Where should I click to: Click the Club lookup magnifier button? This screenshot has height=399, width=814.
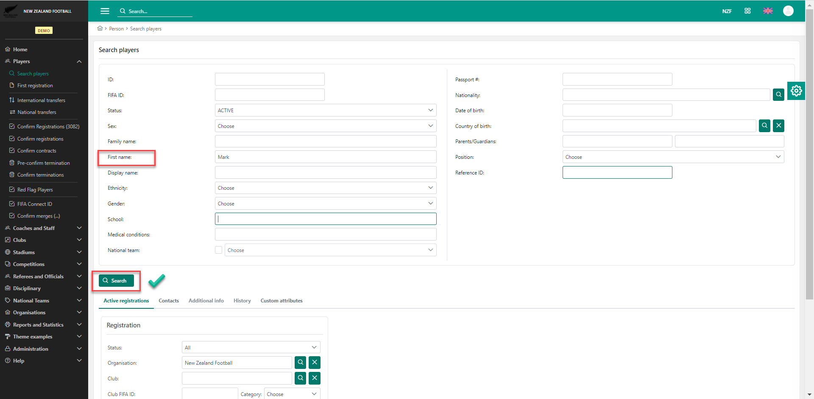pos(301,378)
